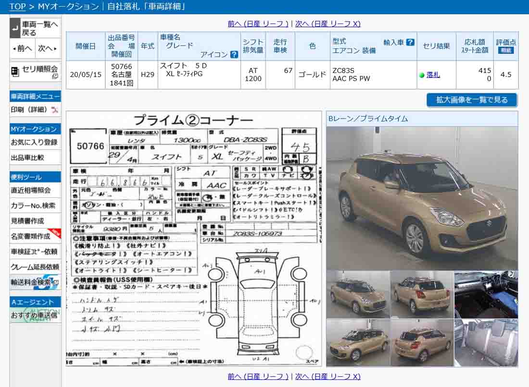Return via 車両一覧へ戻る button
Image resolution: width=529 pixels, height=387 pixels.
pos(35,28)
